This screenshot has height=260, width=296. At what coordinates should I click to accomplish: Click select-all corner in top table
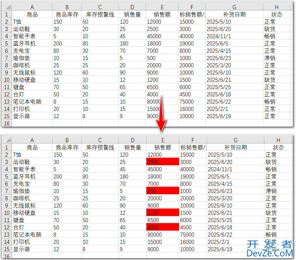point(6,7)
